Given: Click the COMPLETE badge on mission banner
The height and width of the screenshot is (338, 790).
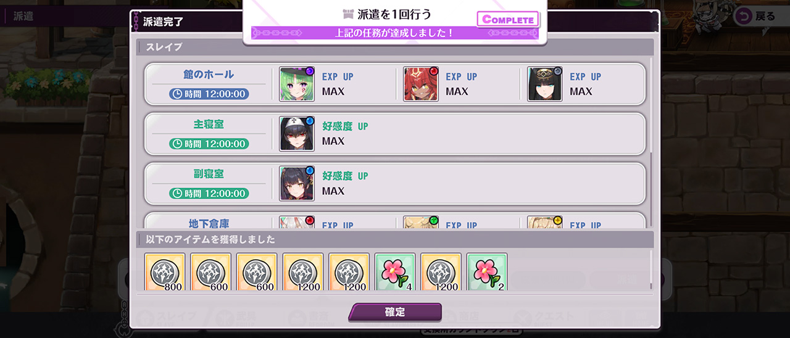Looking at the screenshot, I should pos(508,19).
